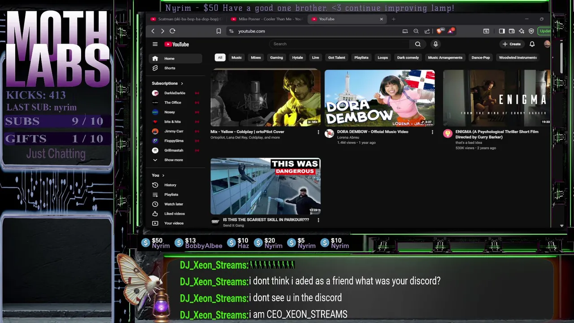The image size is (574, 323).
Task: Close the YouTube browser tab
Action: [x=382, y=19]
